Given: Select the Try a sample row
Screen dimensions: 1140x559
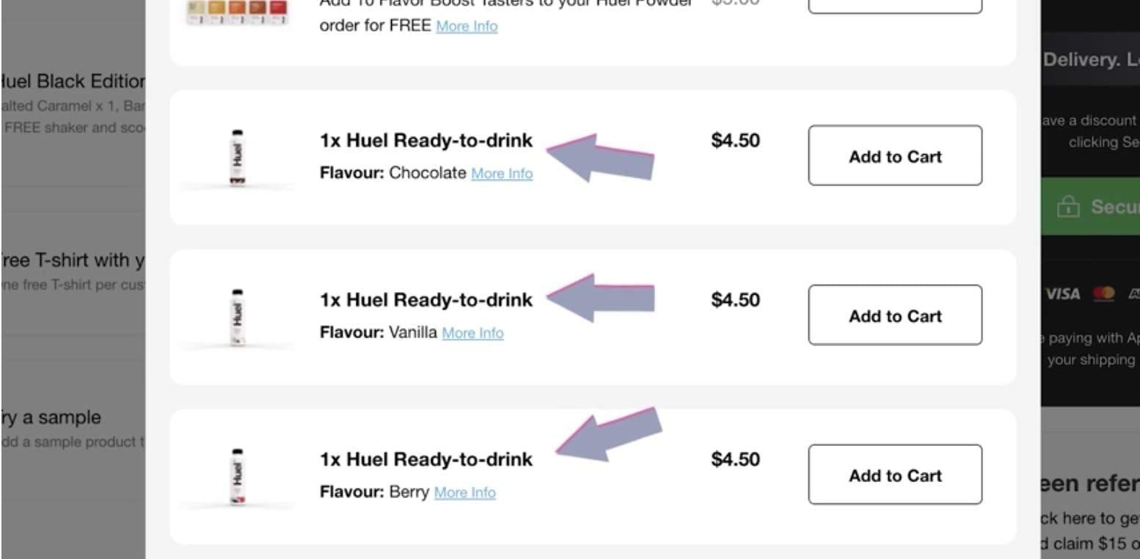Looking at the screenshot, I should coord(51,418).
